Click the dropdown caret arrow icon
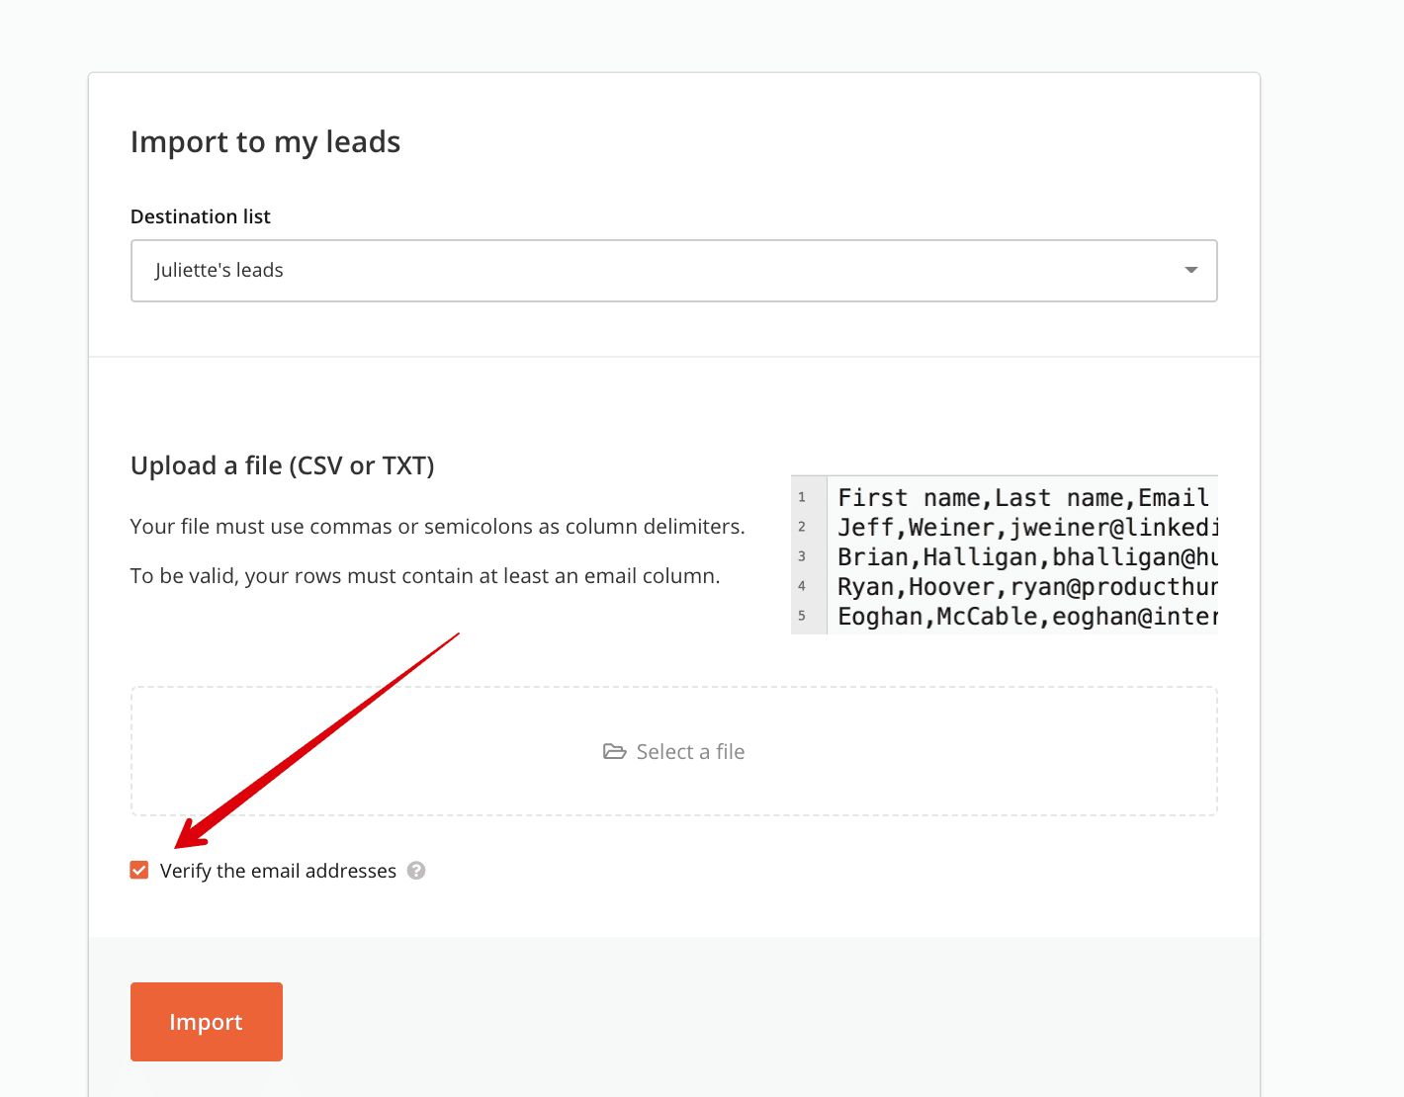This screenshot has height=1097, width=1404. tap(1190, 270)
